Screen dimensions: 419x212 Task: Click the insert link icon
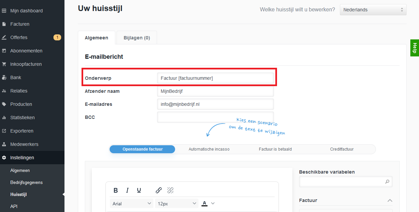click(x=159, y=190)
